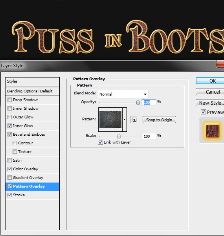Enable the Drop Shadow checkbox
The height and width of the screenshot is (236, 224).
(9, 100)
